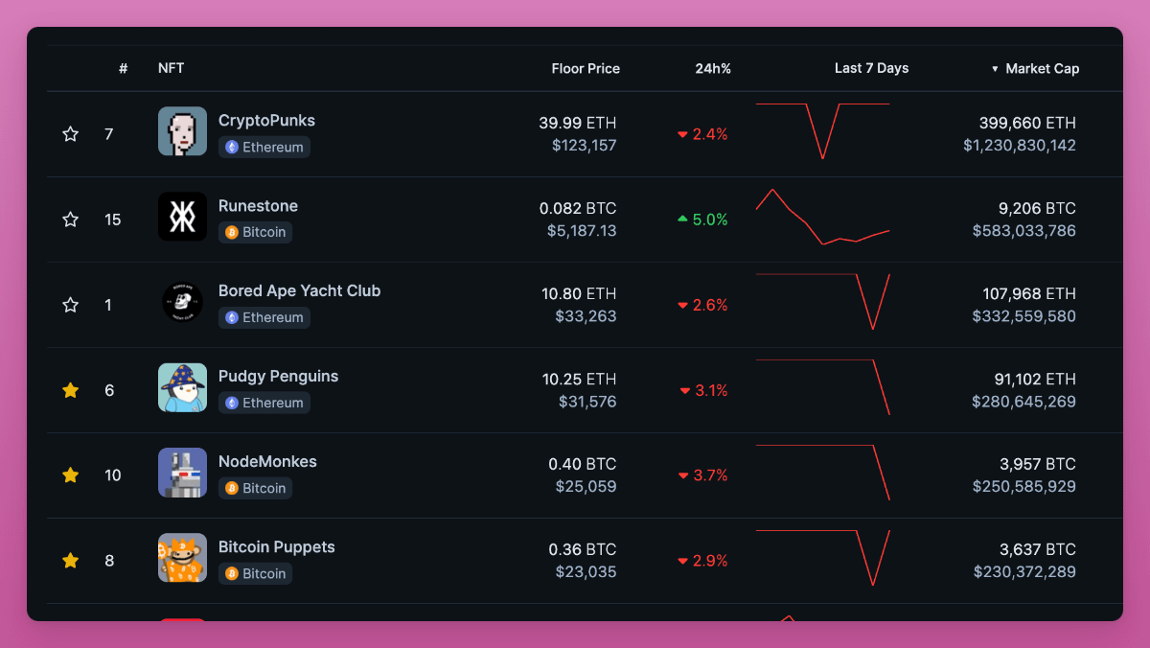
Task: Click the Ethereum chain badge under CryptoPunks
Action: (x=264, y=148)
